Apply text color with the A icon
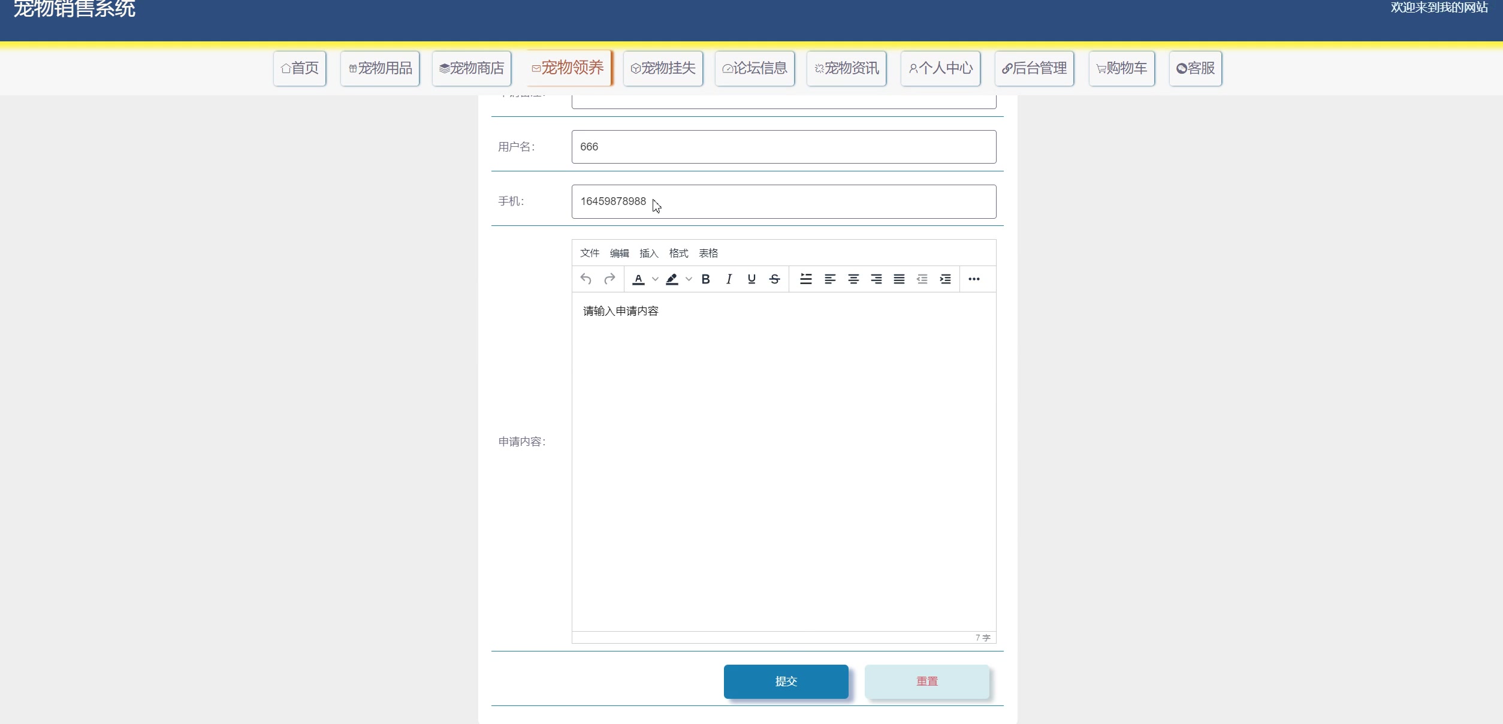 (x=639, y=279)
